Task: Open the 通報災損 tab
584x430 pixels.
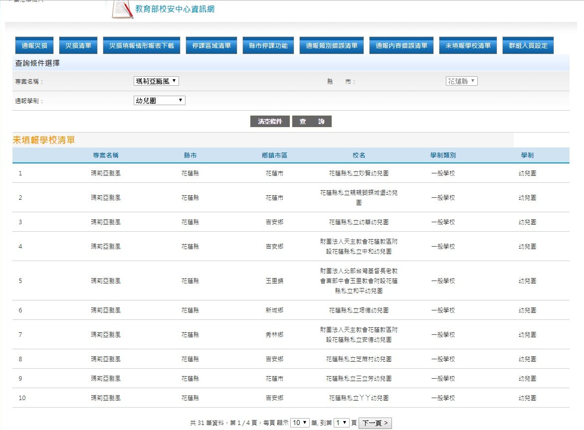Action: pos(34,46)
